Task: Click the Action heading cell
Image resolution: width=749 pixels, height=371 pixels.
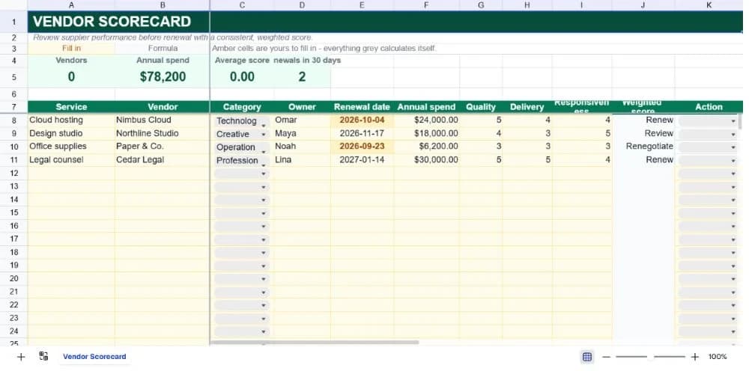Action: pos(709,107)
